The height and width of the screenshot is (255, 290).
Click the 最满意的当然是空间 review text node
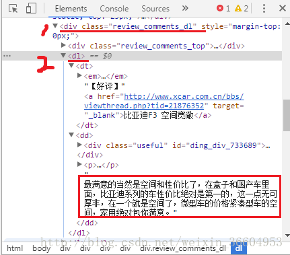[180, 198]
